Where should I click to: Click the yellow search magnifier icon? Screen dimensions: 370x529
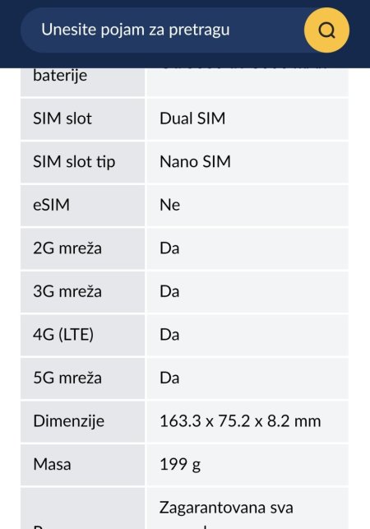326,30
